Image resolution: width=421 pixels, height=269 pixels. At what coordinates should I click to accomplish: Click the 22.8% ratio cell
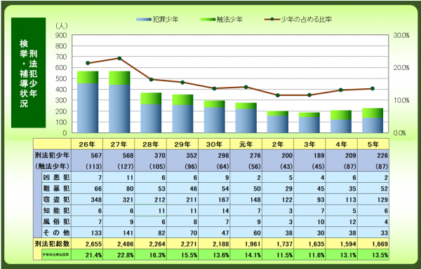[119, 255]
